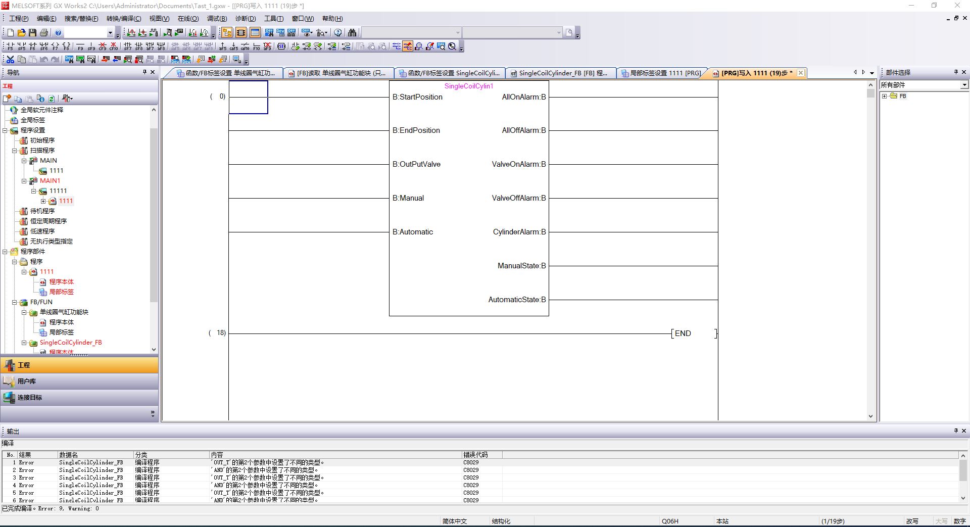The width and height of the screenshot is (970, 527).
Task: Toggle auto-hide pin on output panel
Action: (x=955, y=430)
